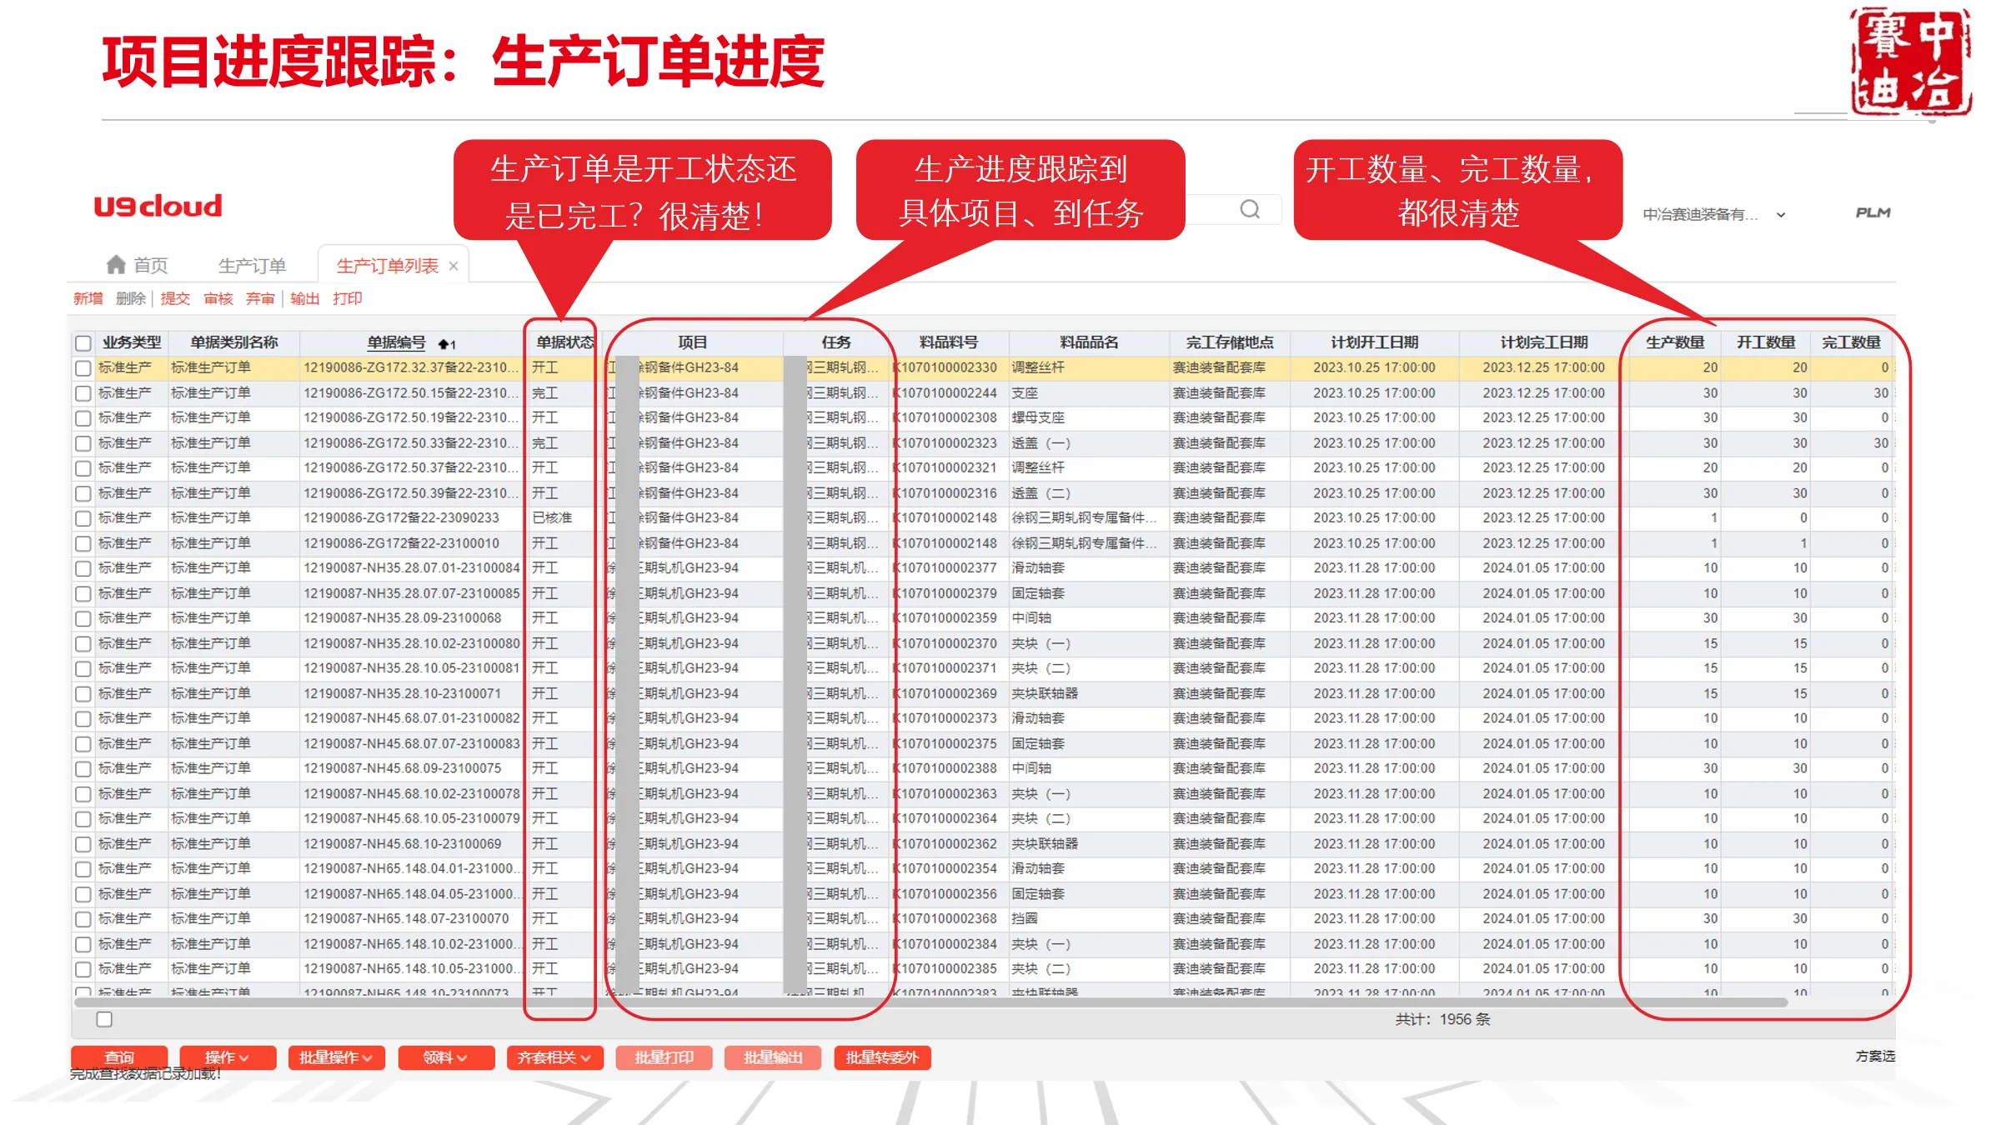Click the 批量打印 button
The width and height of the screenshot is (2001, 1125).
pos(664,1057)
